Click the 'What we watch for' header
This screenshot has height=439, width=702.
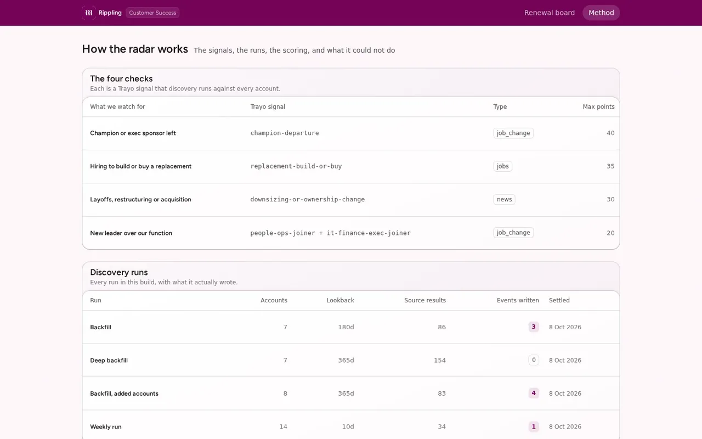click(117, 107)
